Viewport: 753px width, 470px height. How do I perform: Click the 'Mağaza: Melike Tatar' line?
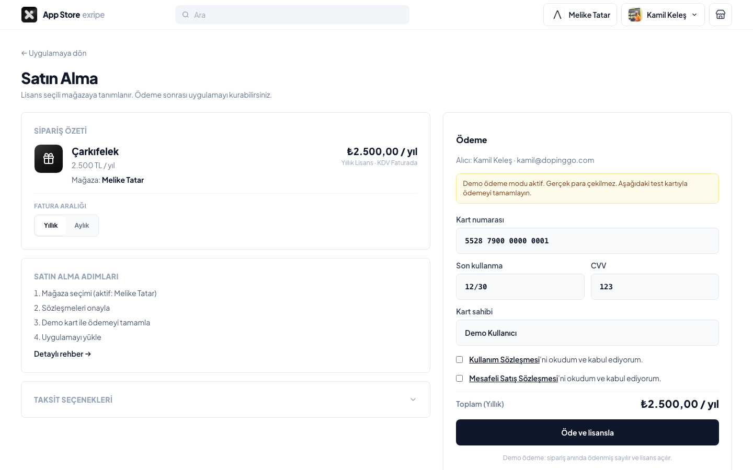coord(108,180)
